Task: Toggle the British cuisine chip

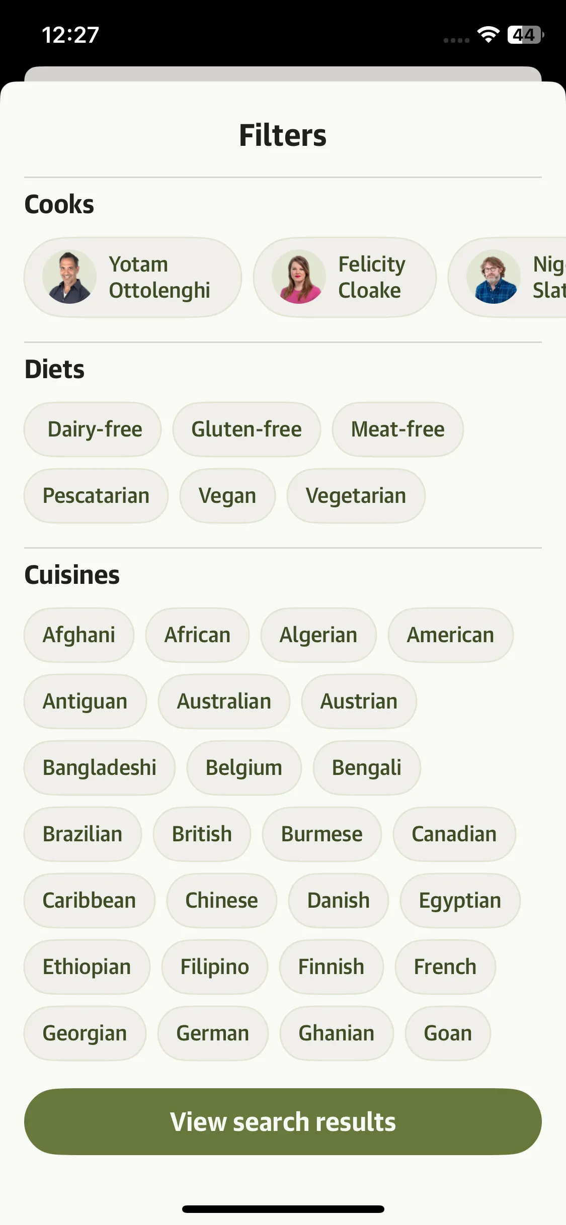Action: (202, 834)
